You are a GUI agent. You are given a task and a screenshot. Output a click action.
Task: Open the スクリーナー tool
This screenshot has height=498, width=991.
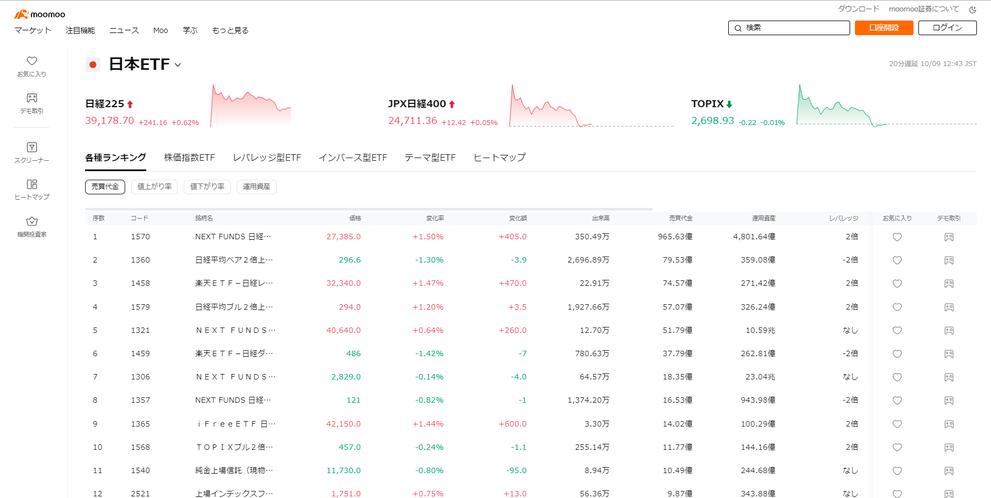pos(32,152)
